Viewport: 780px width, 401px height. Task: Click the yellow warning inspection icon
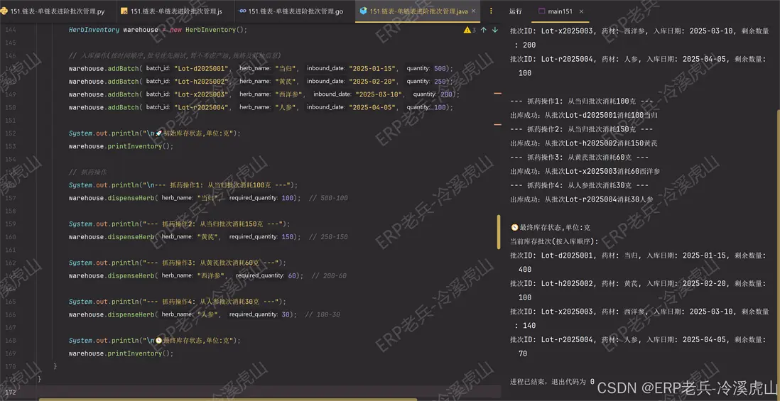(x=467, y=30)
